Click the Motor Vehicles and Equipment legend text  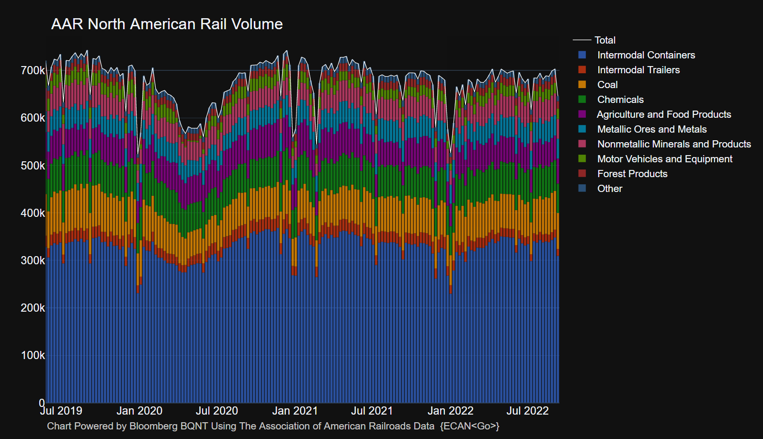664,159
